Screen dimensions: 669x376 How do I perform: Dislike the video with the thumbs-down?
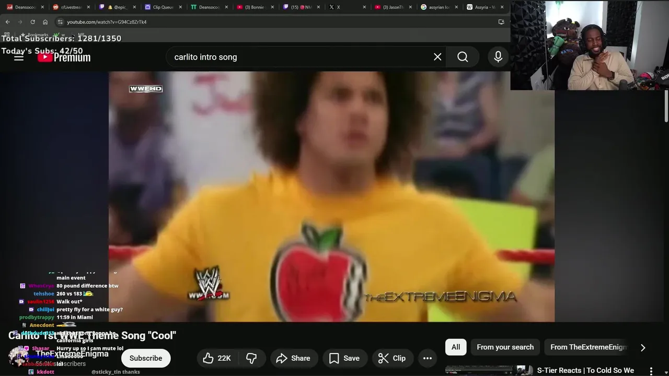click(251, 358)
